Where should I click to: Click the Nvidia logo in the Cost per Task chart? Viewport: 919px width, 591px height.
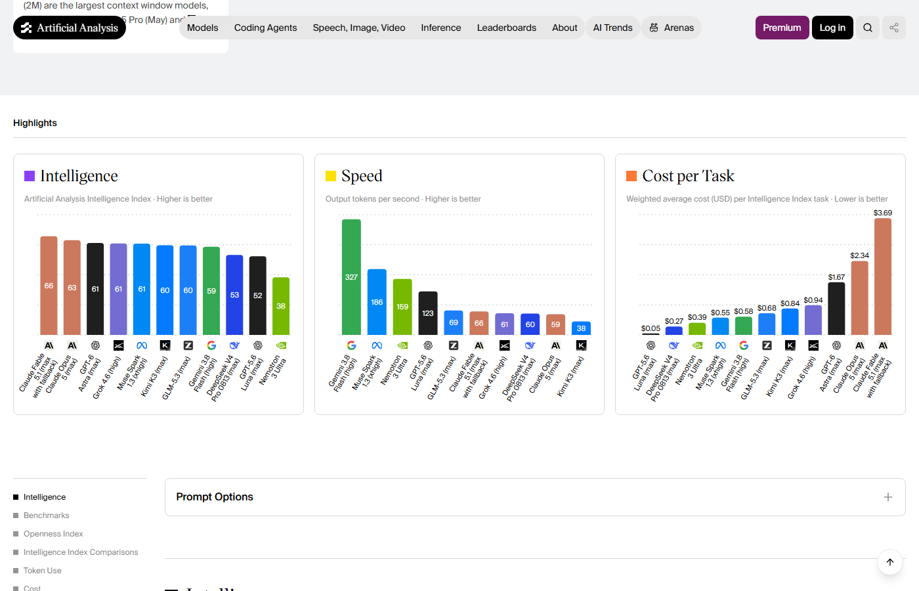[x=697, y=345]
